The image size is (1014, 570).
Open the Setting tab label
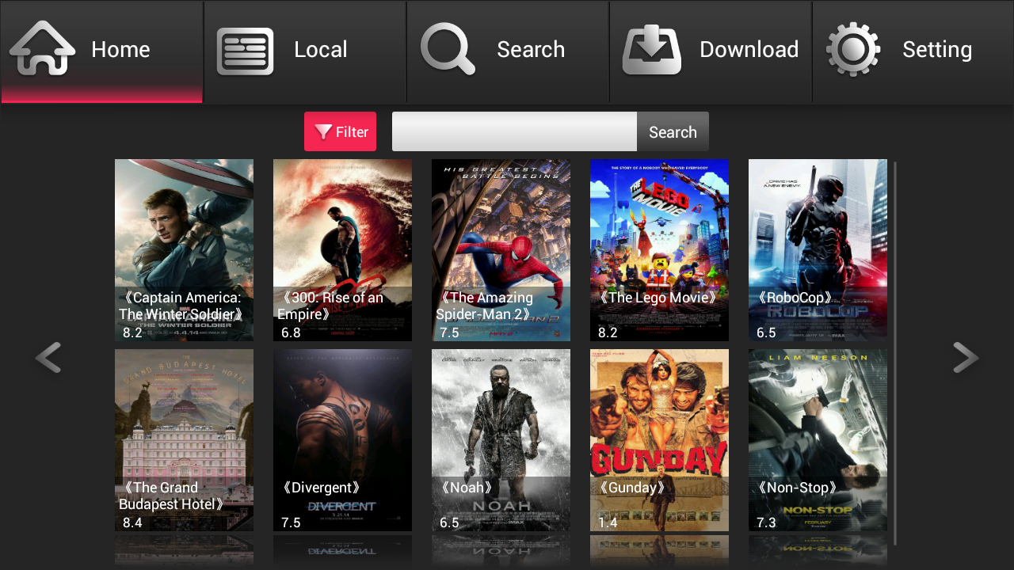[937, 50]
